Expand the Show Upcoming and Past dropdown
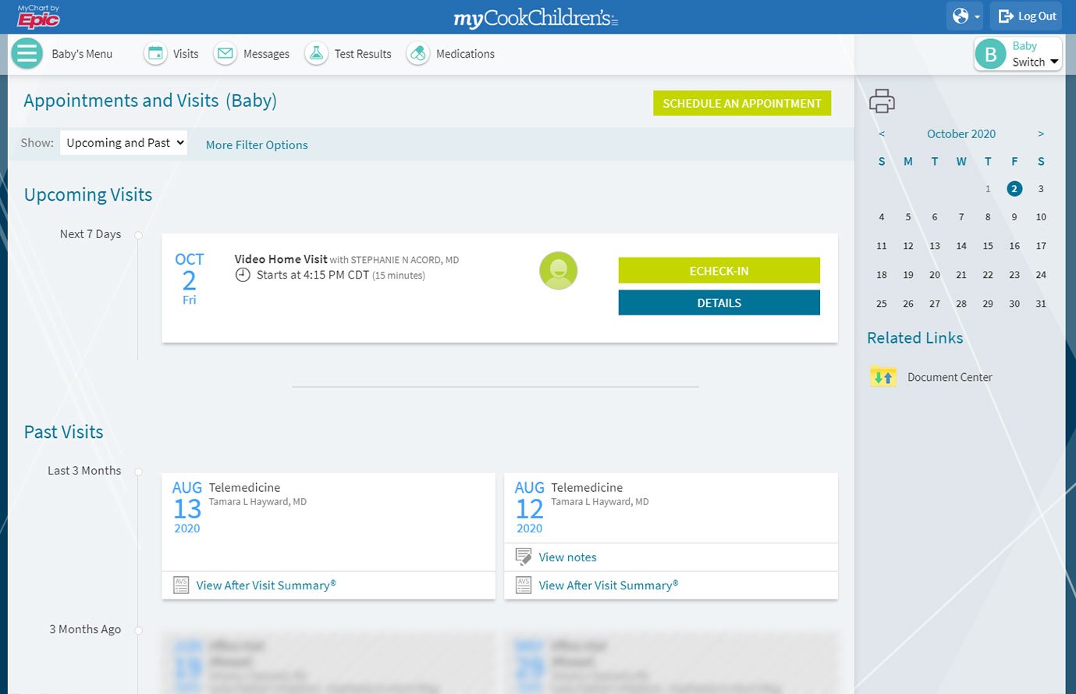Viewport: 1076px width, 694px height. click(123, 143)
